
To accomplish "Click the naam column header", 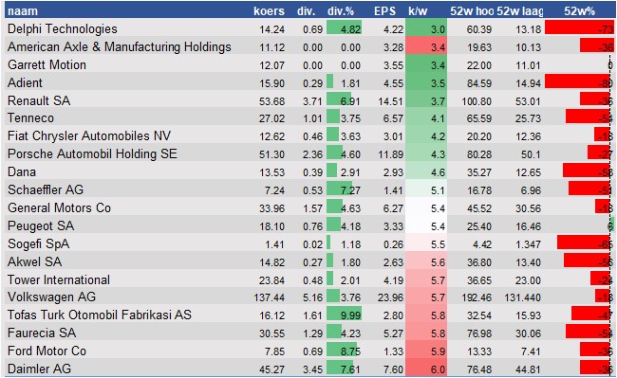I will (23, 11).
